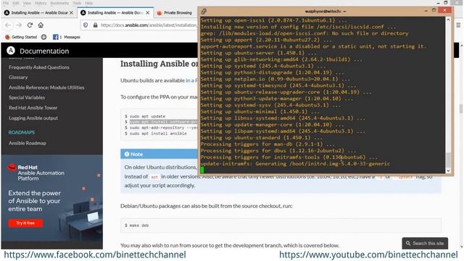Click the terminal scrollbar thumb
The height and width of the screenshot is (261, 464).
click(448, 160)
